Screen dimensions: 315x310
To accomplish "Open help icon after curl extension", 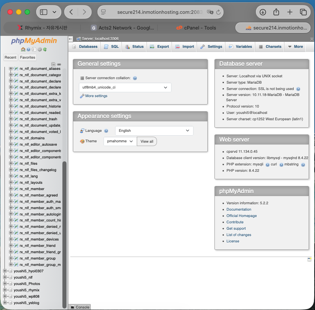I will [x=281, y=165].
